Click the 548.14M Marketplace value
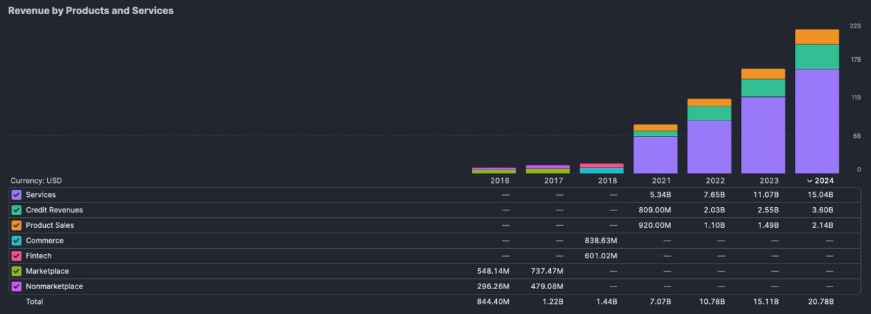 [493, 271]
